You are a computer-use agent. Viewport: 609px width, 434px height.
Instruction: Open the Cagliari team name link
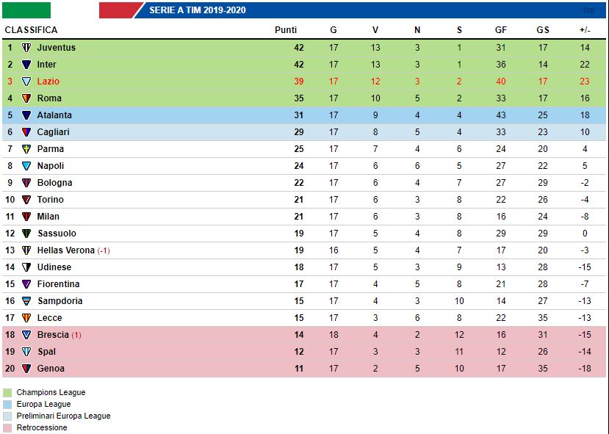click(x=54, y=132)
